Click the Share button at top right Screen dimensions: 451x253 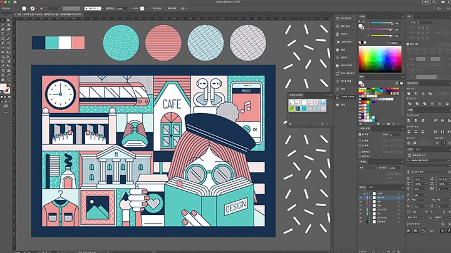tap(426, 2)
